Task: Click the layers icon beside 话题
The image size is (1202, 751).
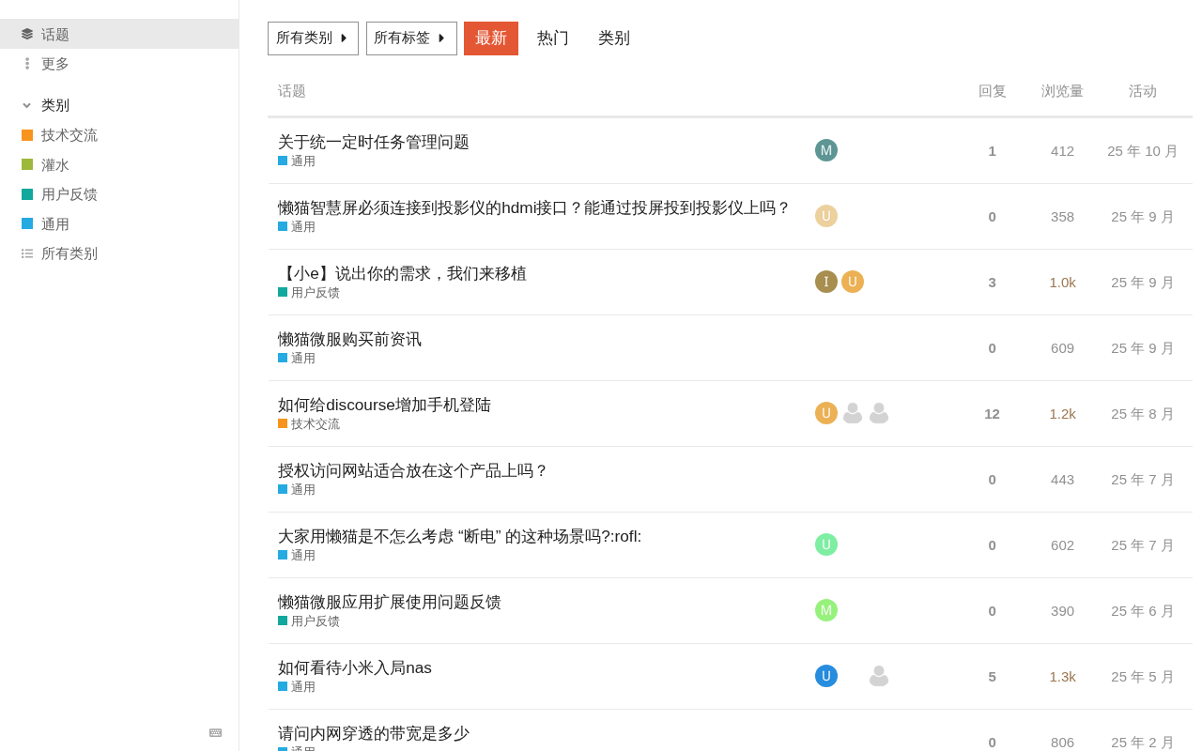Action: [x=27, y=34]
